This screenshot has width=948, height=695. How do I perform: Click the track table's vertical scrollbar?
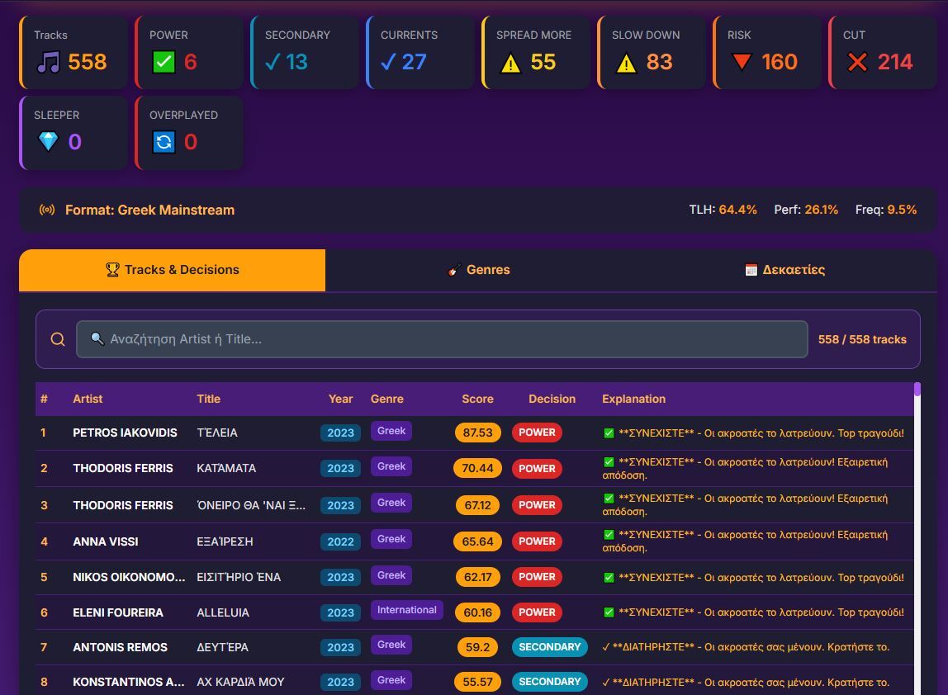click(x=917, y=537)
